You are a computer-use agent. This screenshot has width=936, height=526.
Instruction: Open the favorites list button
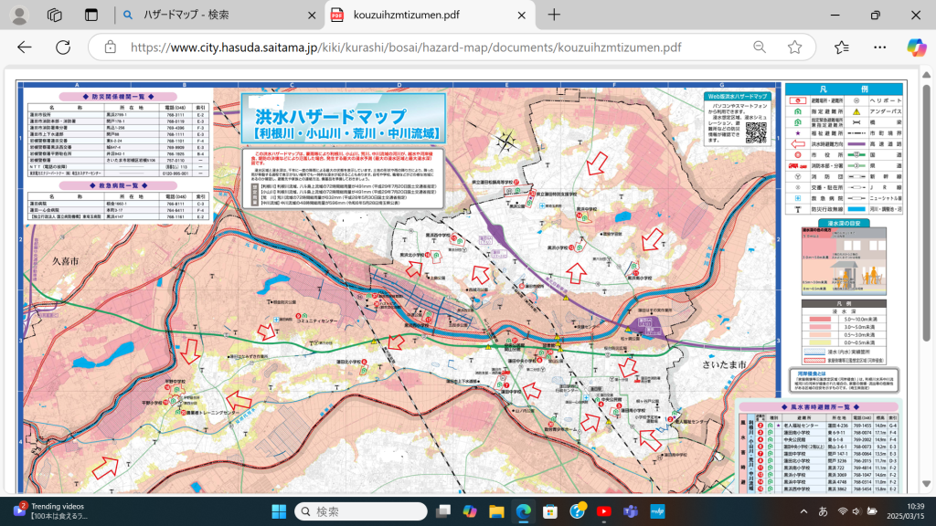pyautogui.click(x=842, y=47)
